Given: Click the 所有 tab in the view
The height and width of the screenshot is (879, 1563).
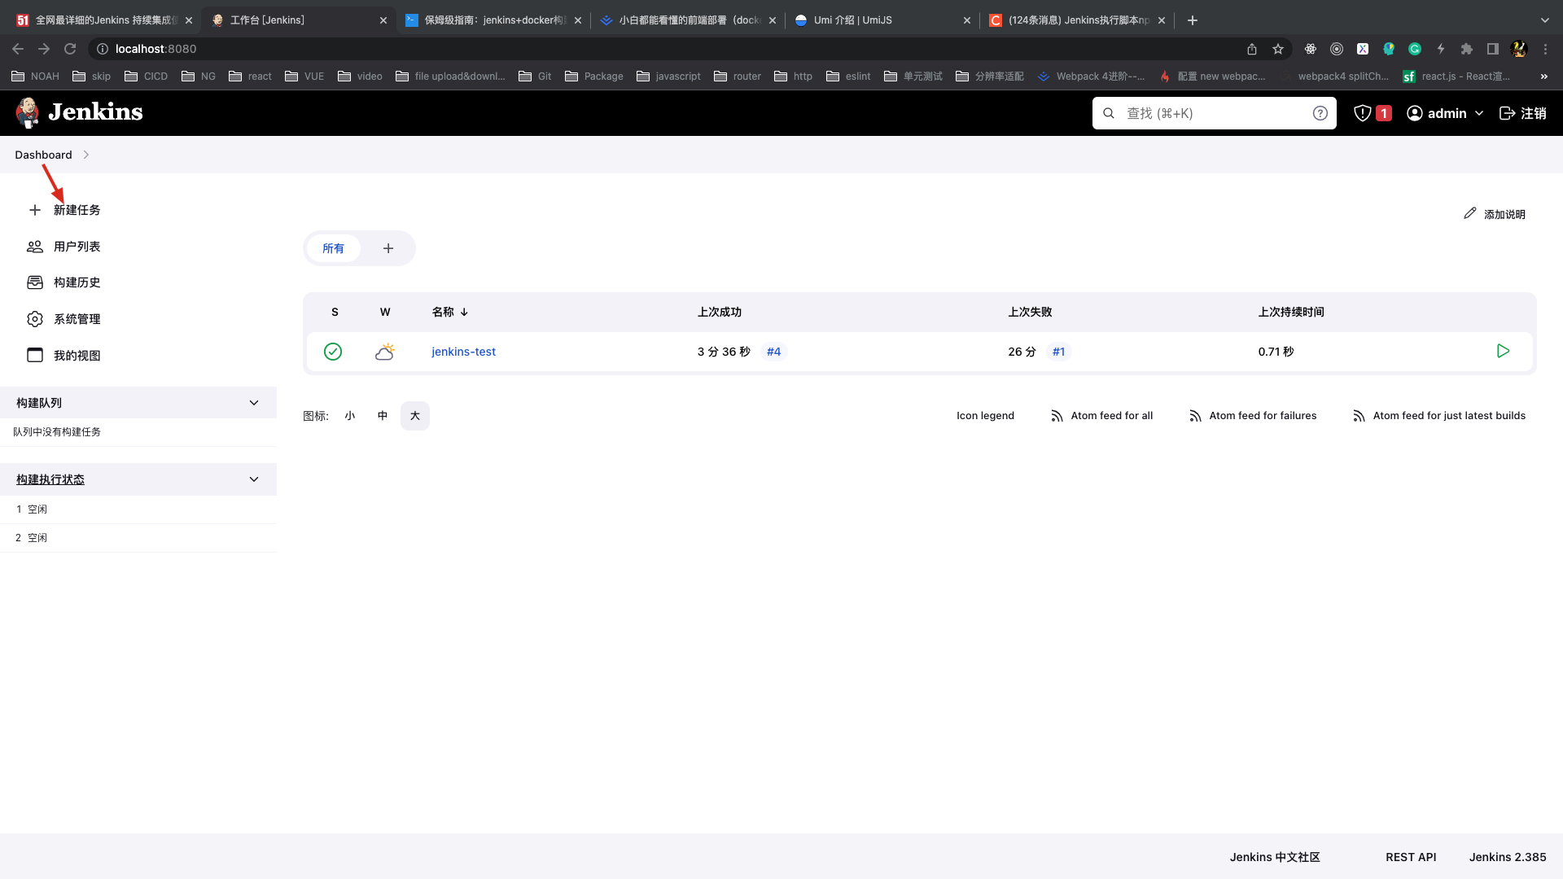Looking at the screenshot, I should (333, 248).
